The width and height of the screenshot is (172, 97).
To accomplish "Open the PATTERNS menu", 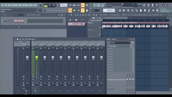I will [14, 5].
